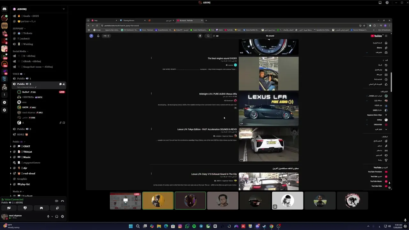Open Discord inbox icon in title bar
The image size is (409, 230).
380,3
